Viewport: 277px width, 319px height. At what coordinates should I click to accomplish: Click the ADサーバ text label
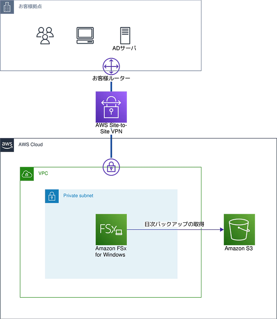(124, 48)
